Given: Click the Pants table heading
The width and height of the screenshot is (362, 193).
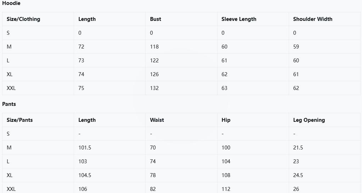Looking at the screenshot, I should [9, 104].
